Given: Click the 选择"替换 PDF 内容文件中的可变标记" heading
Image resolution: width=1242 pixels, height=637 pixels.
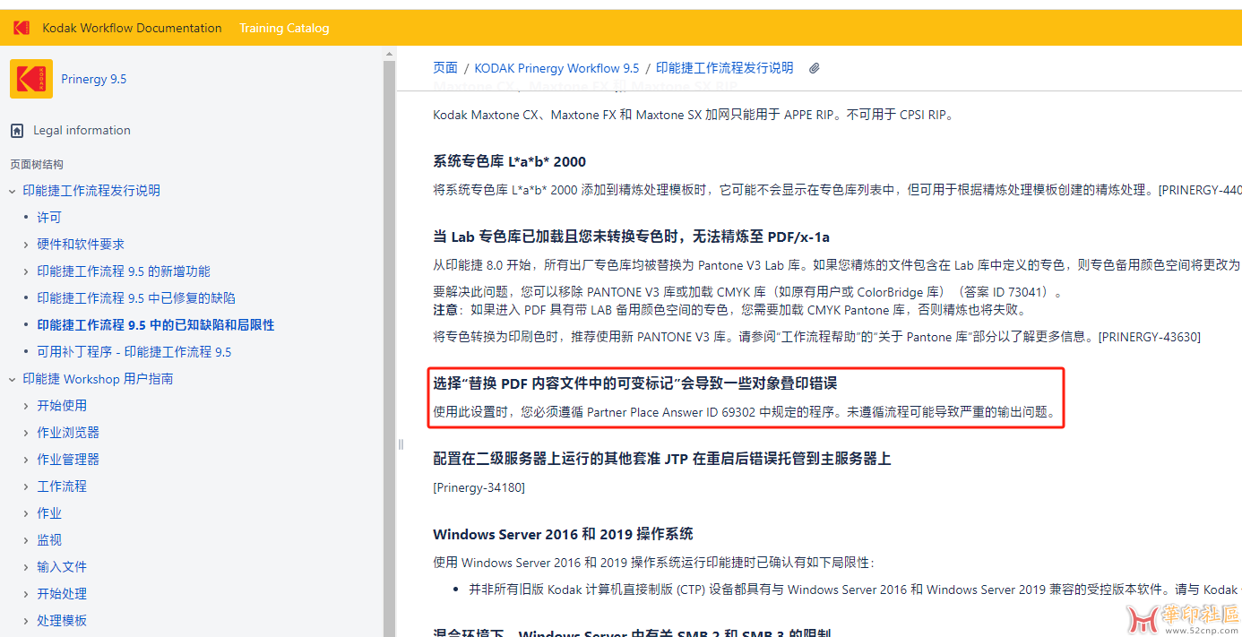Looking at the screenshot, I should [634, 383].
